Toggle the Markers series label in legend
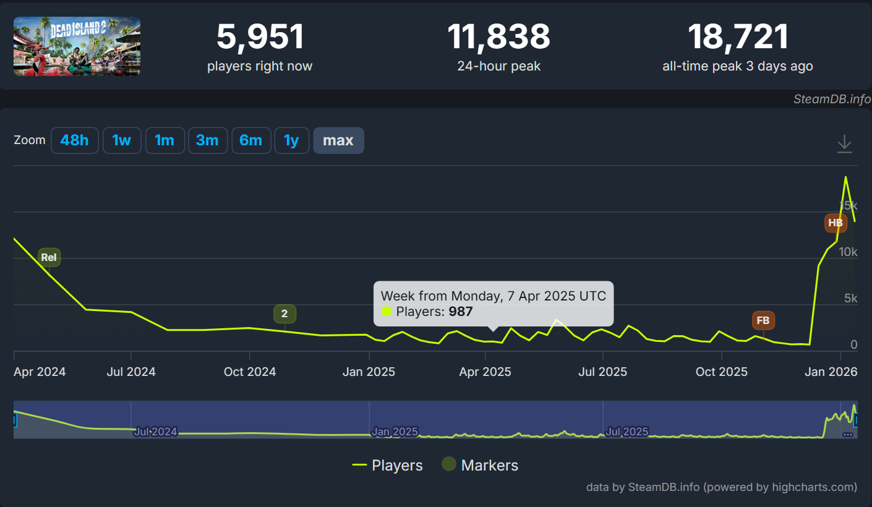 (489, 466)
